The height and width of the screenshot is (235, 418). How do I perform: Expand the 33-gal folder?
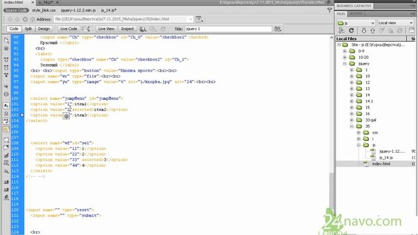coord(351,120)
